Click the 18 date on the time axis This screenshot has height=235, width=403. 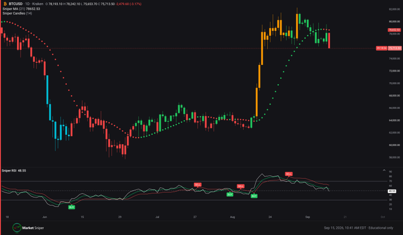pos(7,217)
